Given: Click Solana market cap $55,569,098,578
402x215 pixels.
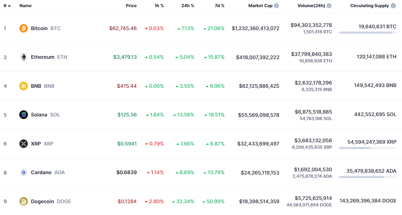Looking at the screenshot, I should point(259,115).
